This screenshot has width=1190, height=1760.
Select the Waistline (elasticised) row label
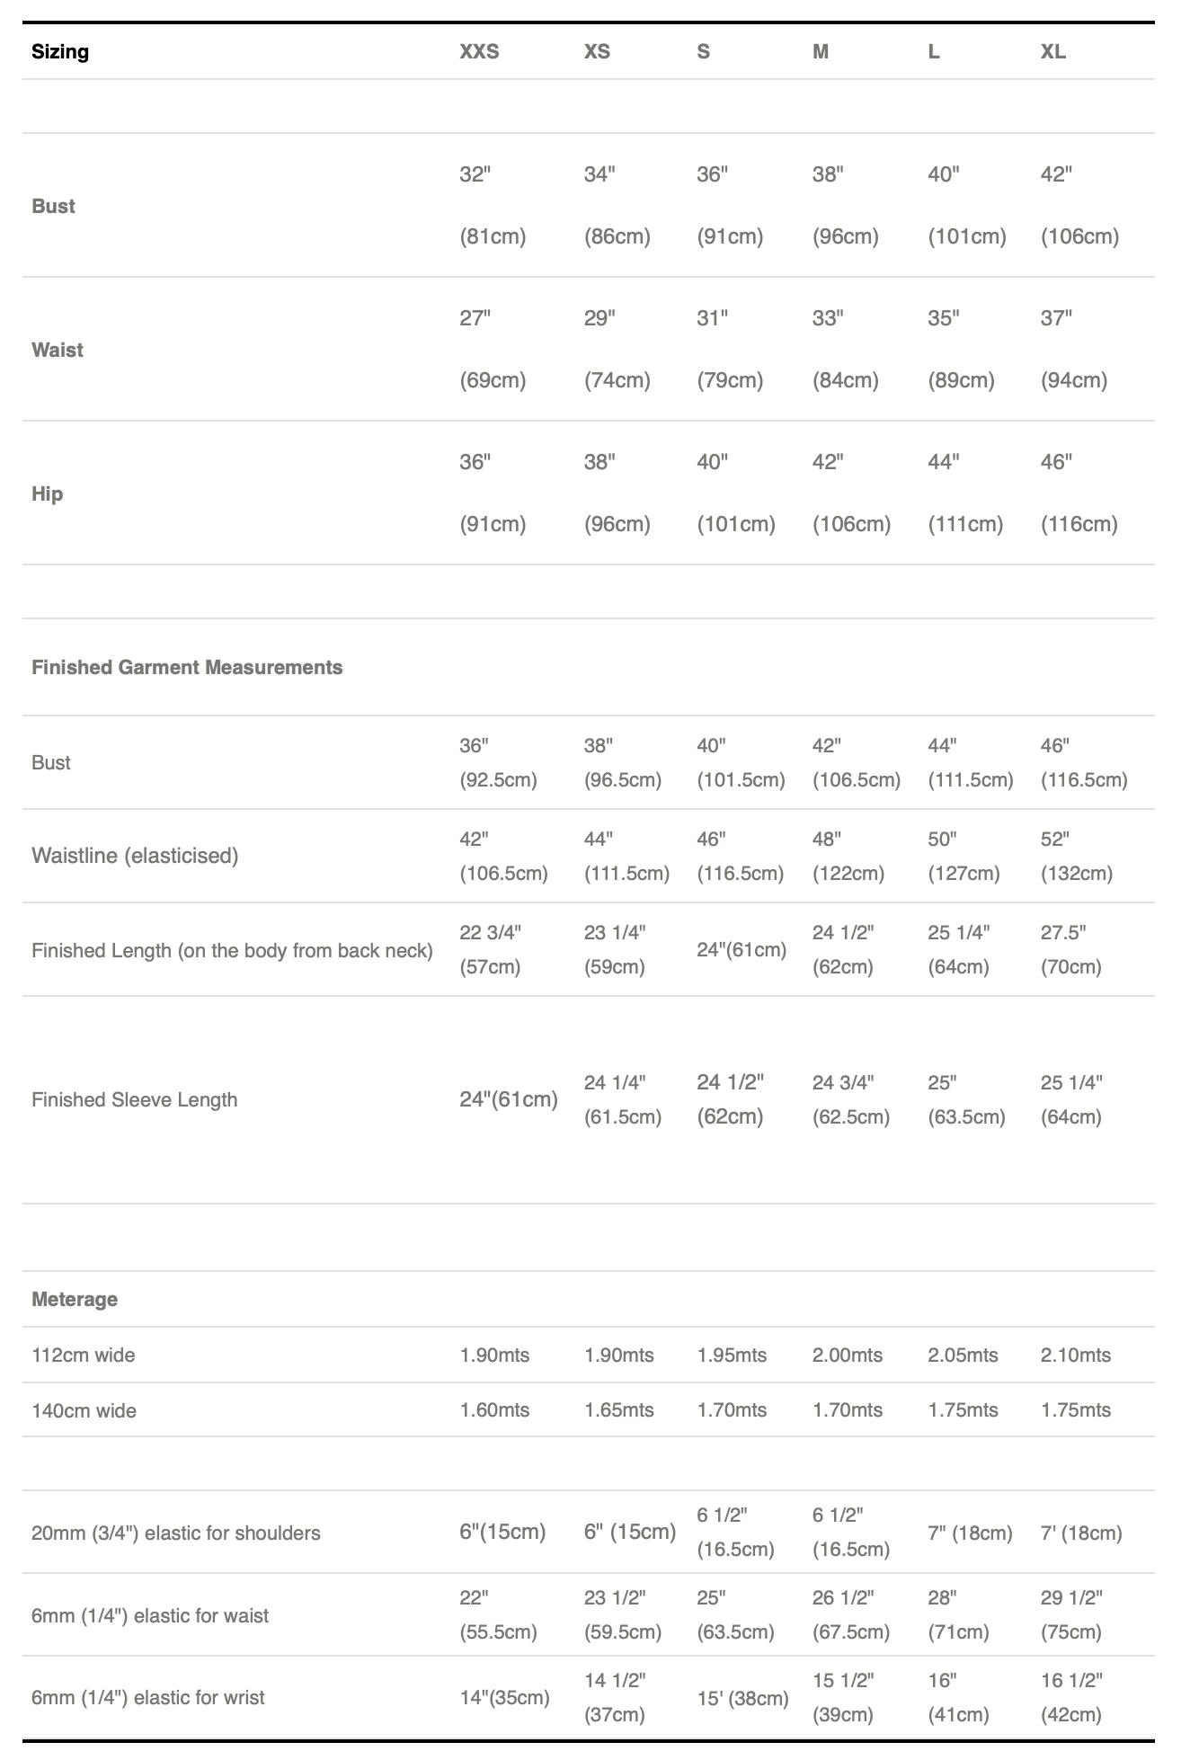(135, 855)
